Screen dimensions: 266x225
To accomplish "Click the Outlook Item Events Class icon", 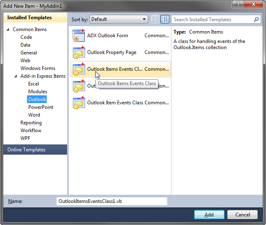I will pyautogui.click(x=79, y=103).
